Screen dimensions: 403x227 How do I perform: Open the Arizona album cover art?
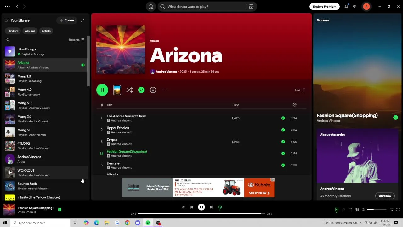[x=121, y=49]
